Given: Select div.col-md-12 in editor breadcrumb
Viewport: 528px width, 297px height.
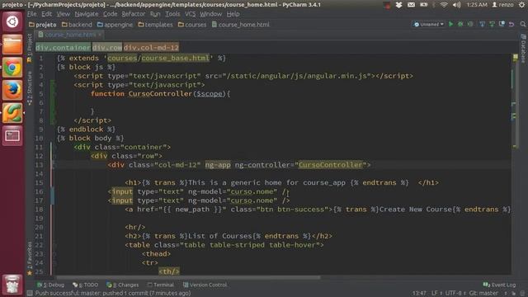Looking at the screenshot, I should 151,48.
